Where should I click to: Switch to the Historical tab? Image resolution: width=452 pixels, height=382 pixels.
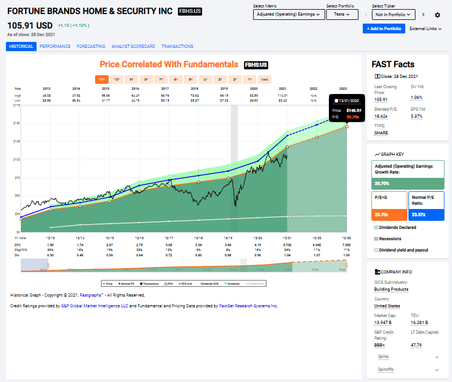21,46
